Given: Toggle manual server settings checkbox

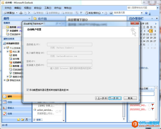Looking at the screenshot, I should (28, 90).
